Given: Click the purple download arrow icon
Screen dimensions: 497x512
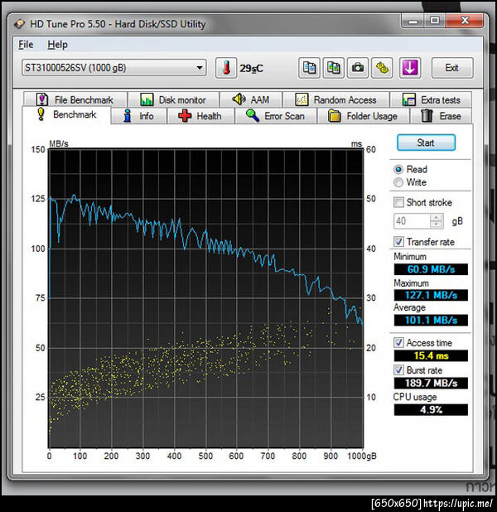Looking at the screenshot, I should tap(410, 68).
